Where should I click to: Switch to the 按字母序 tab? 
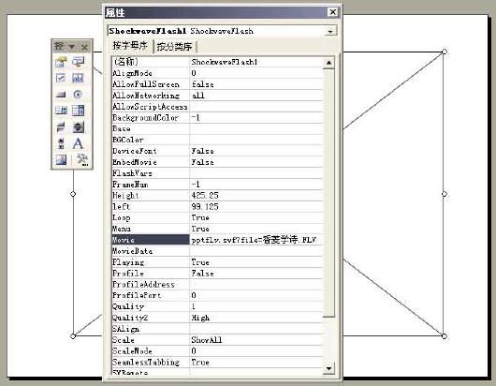[130, 46]
